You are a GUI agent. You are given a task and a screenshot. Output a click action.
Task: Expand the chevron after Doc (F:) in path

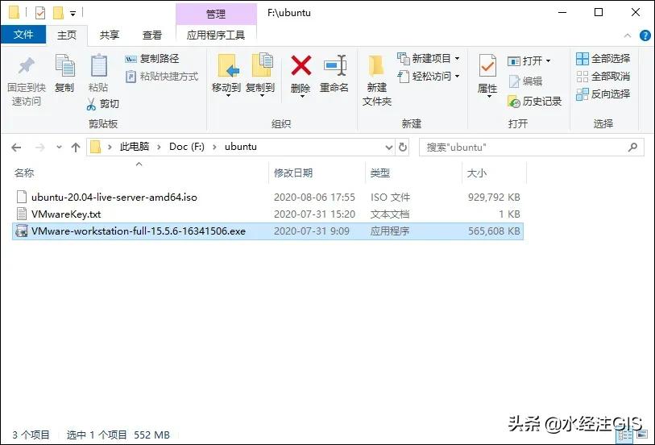tap(214, 147)
